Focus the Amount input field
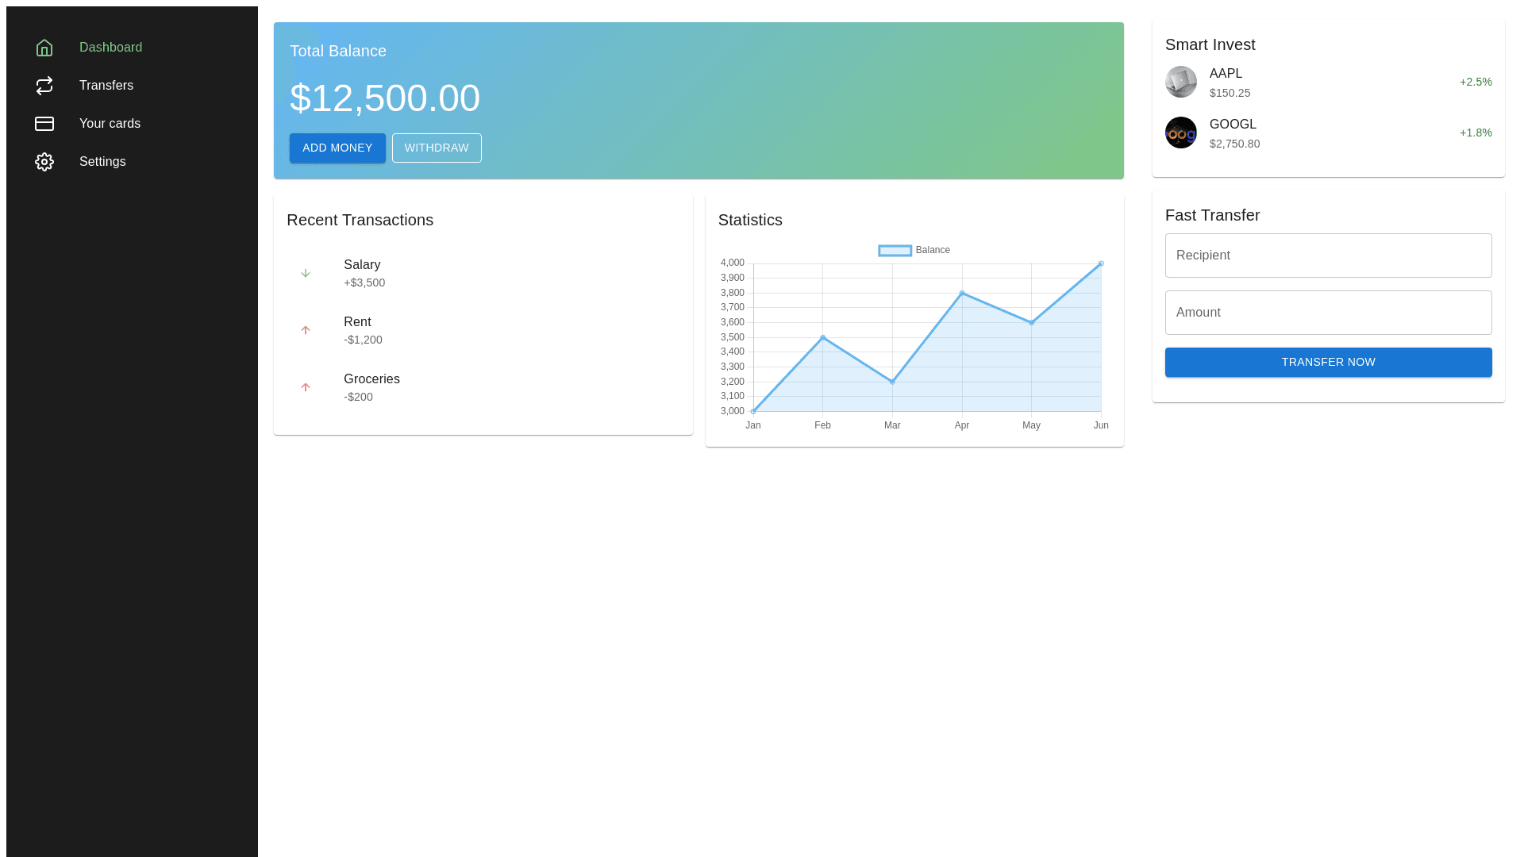The width and height of the screenshot is (1524, 857). coord(1328,313)
